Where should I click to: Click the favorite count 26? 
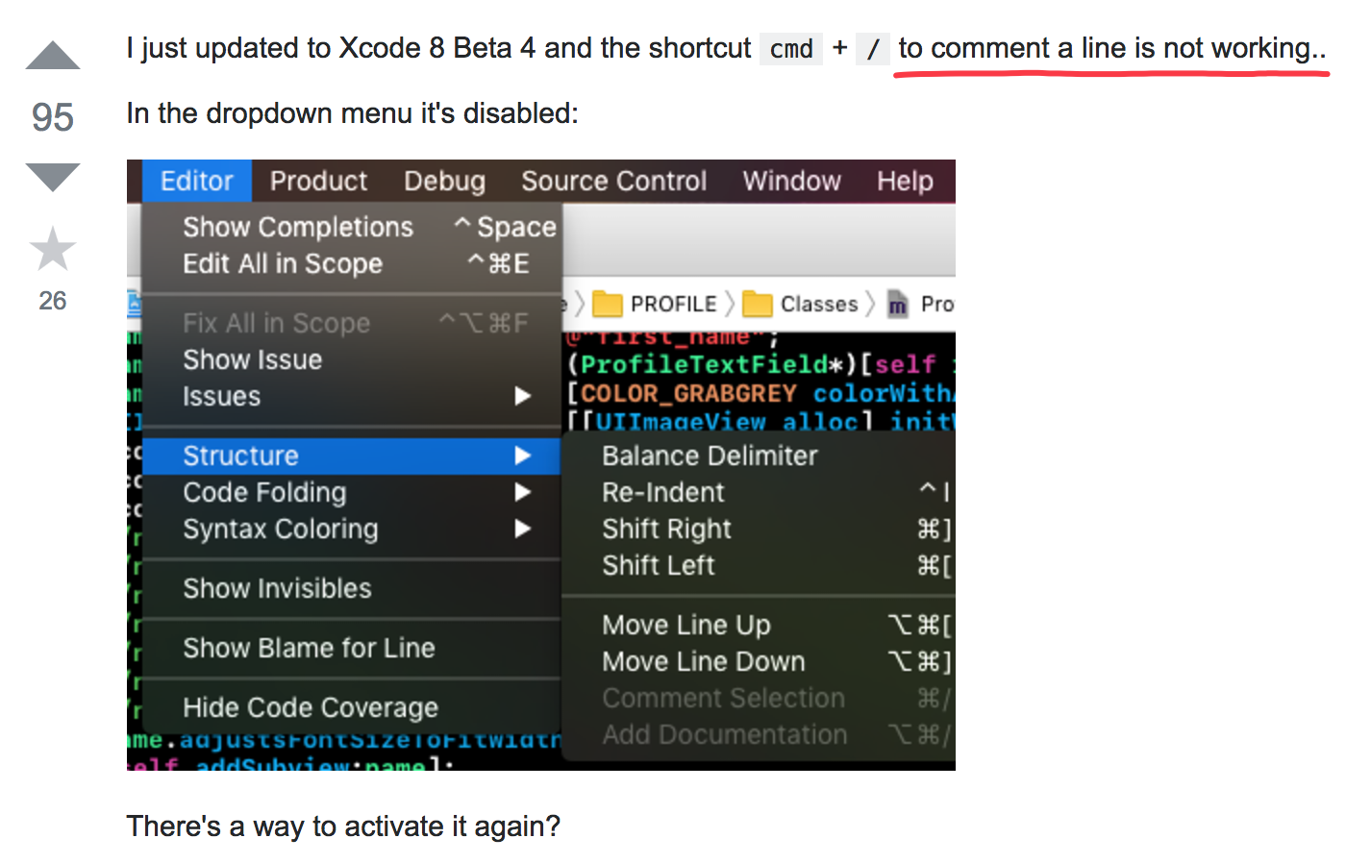click(53, 301)
